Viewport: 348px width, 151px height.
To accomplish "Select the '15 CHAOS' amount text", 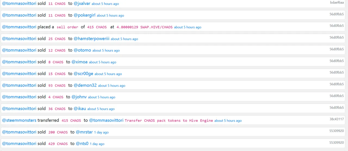I will click(x=57, y=74).
